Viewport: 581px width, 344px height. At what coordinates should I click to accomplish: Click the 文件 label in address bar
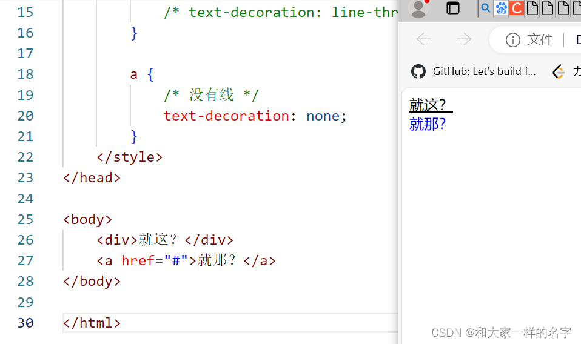[x=540, y=39]
